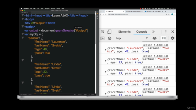The height and width of the screenshot is (110, 196).
Task: Reload the page in Chrome
Action: pyautogui.click(x=106, y=14)
